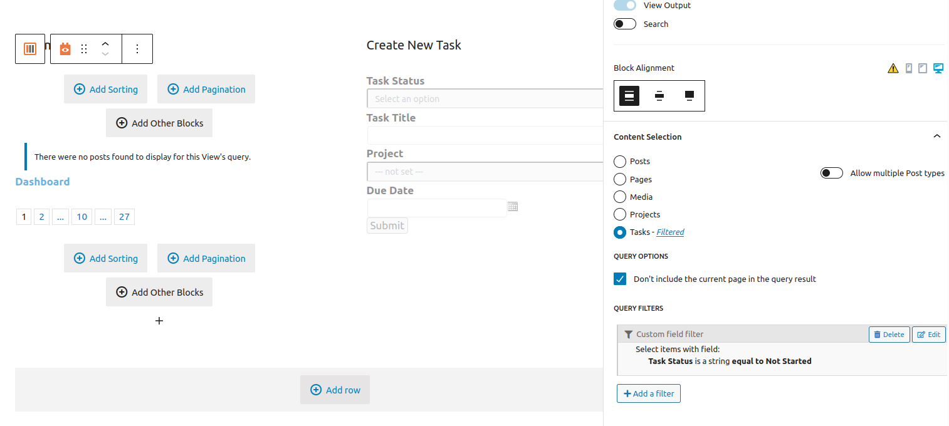Toggle the Search switch

coord(625,24)
